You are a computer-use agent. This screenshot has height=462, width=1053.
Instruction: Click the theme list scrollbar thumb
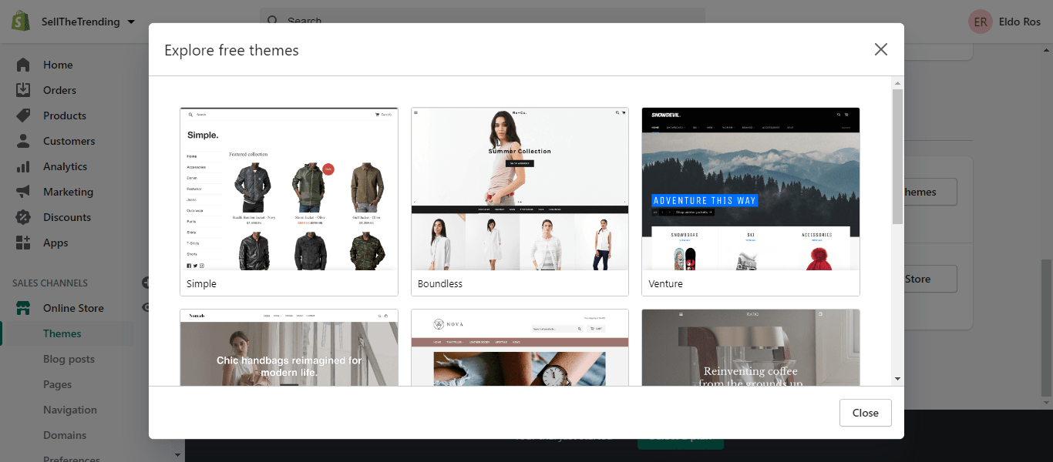[897, 156]
